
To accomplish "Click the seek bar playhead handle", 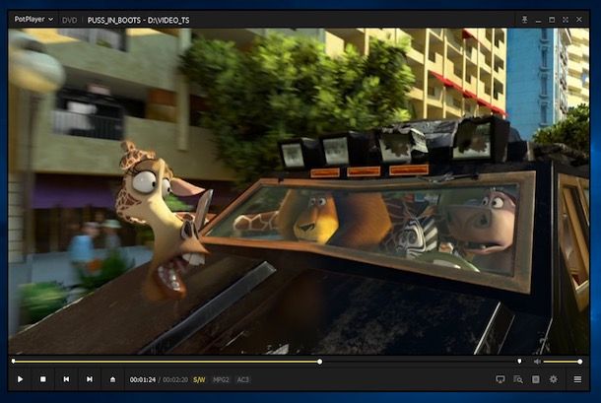I will (319, 362).
